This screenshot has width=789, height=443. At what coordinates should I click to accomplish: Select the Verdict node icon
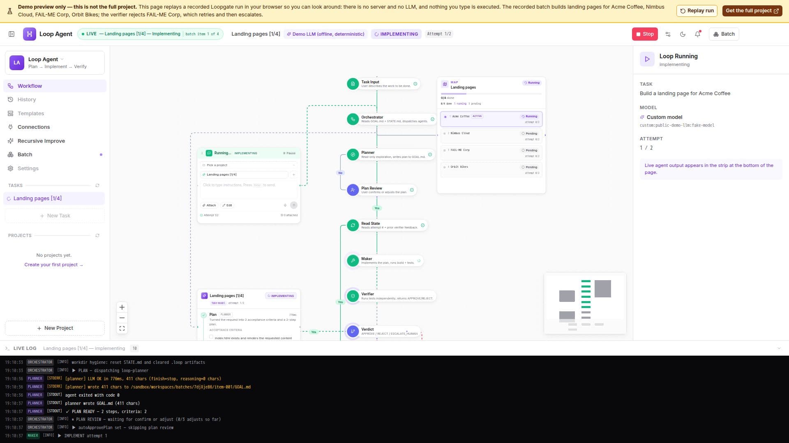click(x=353, y=331)
